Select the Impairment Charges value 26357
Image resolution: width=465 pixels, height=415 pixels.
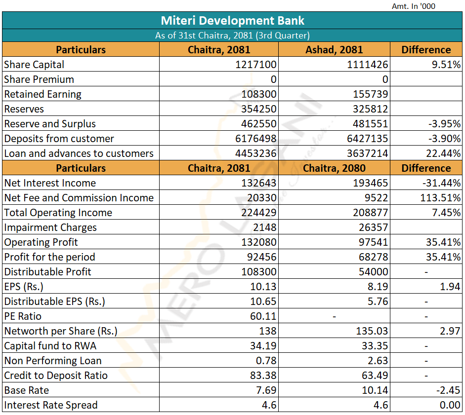[x=371, y=227]
